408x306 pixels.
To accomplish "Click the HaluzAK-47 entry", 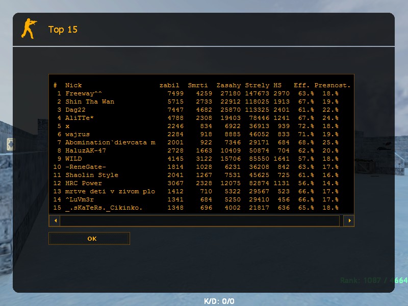I will [86, 150].
